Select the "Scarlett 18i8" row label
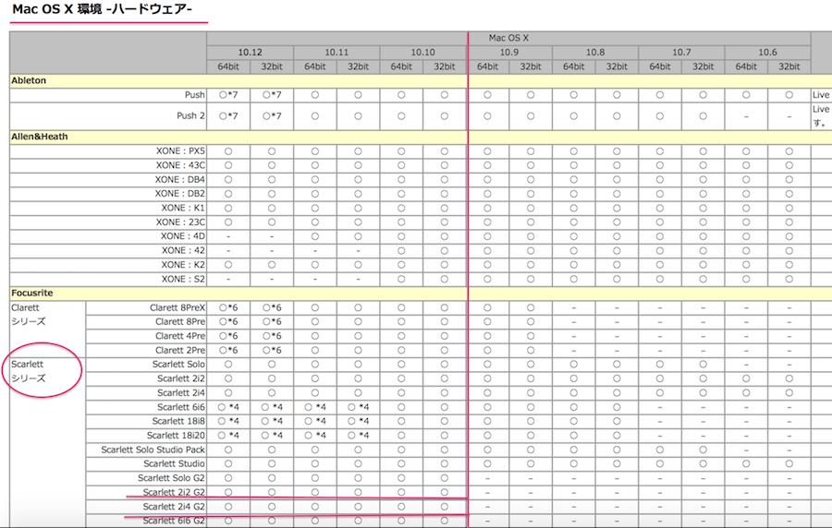The width and height of the screenshot is (832, 528). click(x=178, y=422)
